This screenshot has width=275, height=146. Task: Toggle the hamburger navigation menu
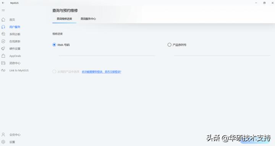3,10
